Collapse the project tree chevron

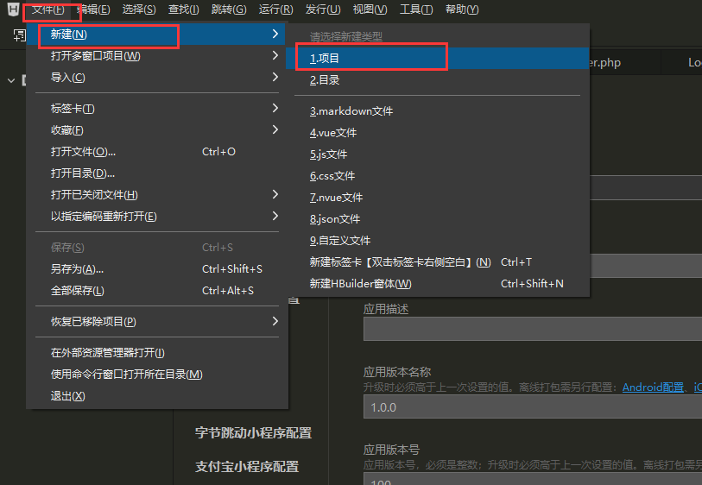click(11, 81)
